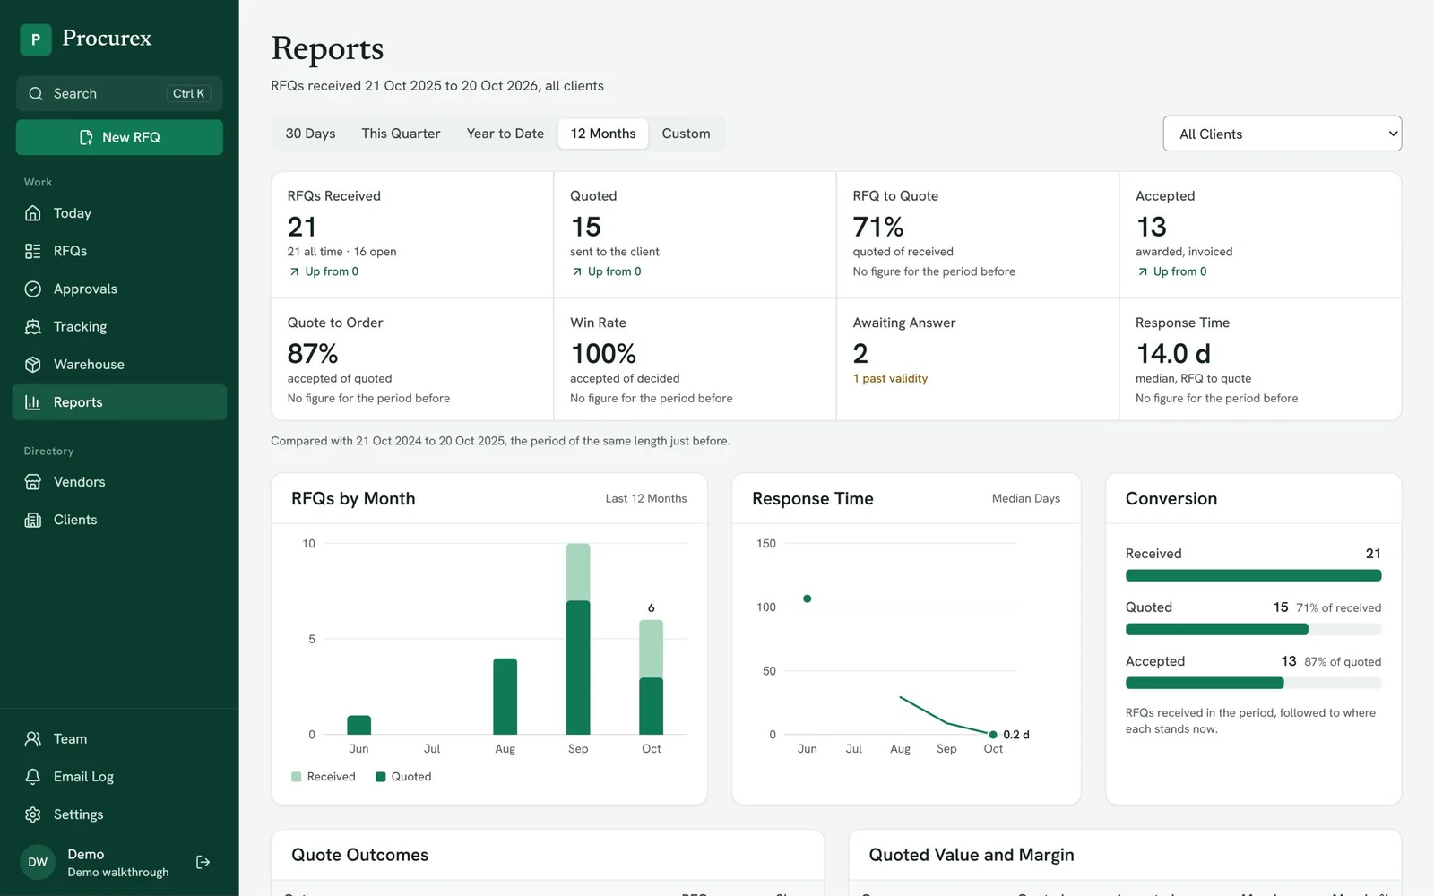The image size is (1434, 896).
Task: Create a New RFQ
Action: pyautogui.click(x=119, y=137)
